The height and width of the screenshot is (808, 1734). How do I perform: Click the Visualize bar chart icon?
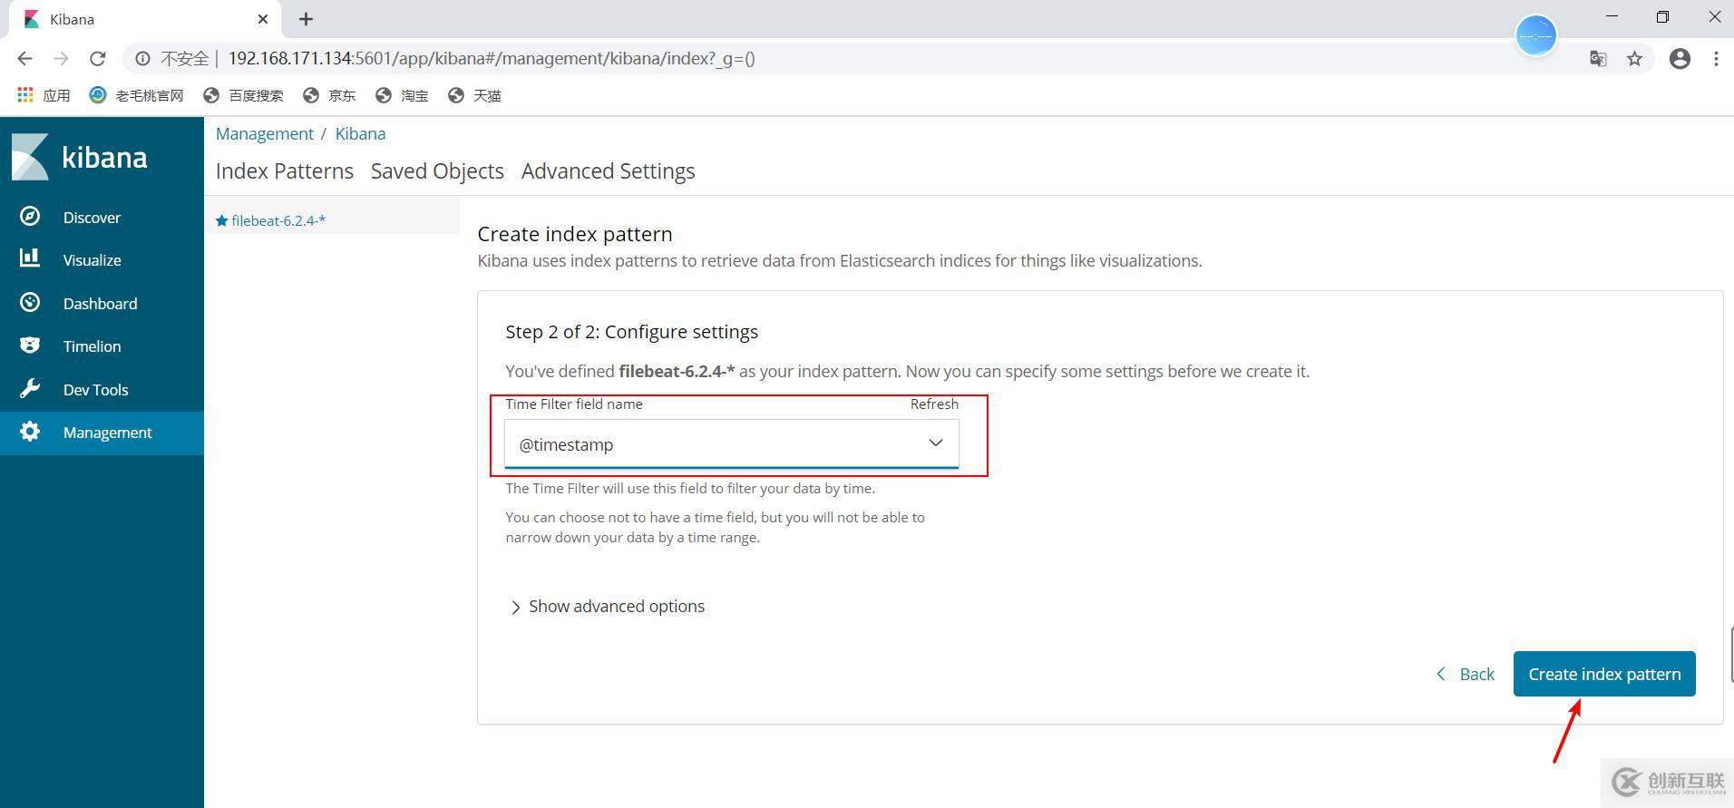point(30,259)
